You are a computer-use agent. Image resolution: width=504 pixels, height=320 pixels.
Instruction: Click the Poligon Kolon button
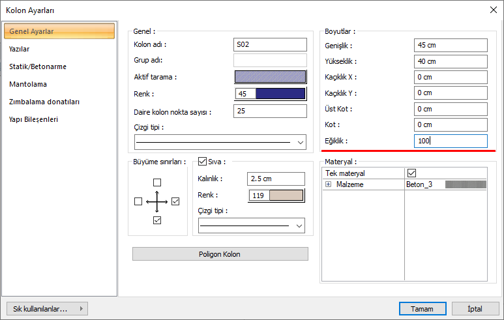(220, 254)
